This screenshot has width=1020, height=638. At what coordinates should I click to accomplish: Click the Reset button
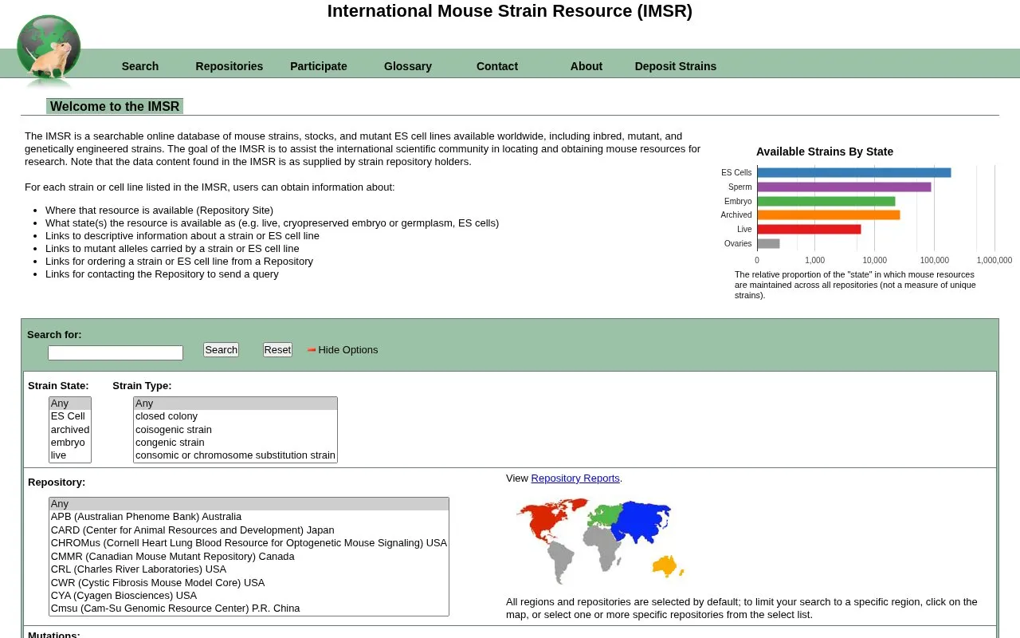pyautogui.click(x=277, y=350)
